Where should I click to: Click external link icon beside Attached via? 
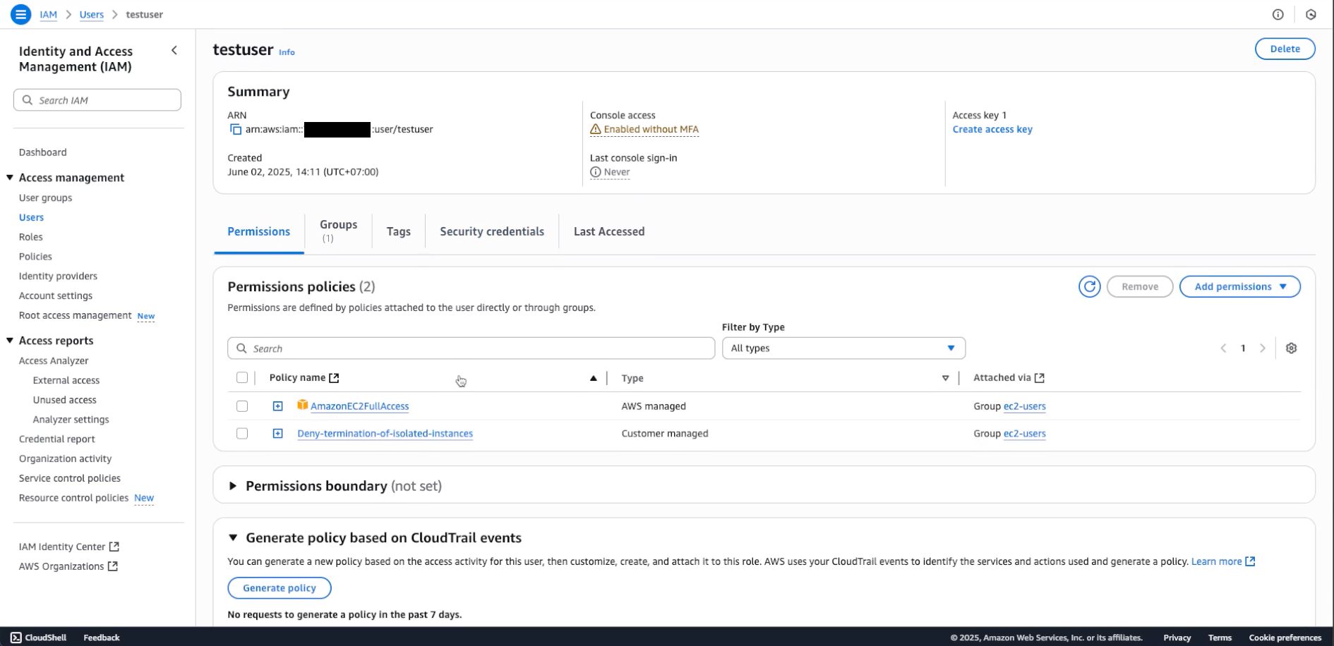[1040, 378]
